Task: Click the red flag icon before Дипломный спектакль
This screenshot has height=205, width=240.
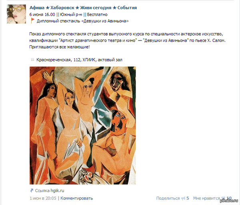Action: tap(32, 20)
